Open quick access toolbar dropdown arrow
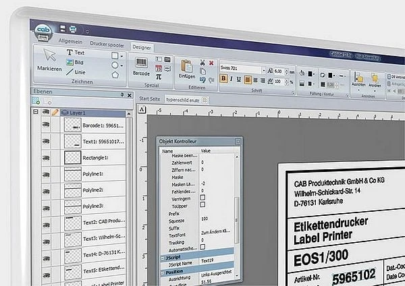This screenshot has width=405, height=286. tap(87, 31)
